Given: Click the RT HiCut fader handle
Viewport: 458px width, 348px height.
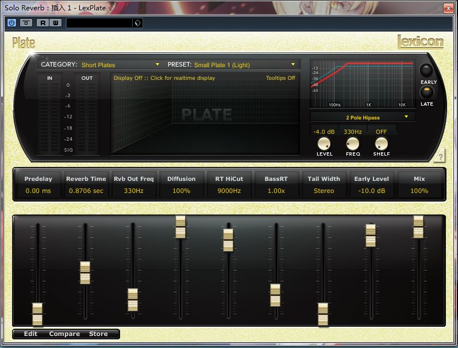Looking at the screenshot, I should pos(228,240).
